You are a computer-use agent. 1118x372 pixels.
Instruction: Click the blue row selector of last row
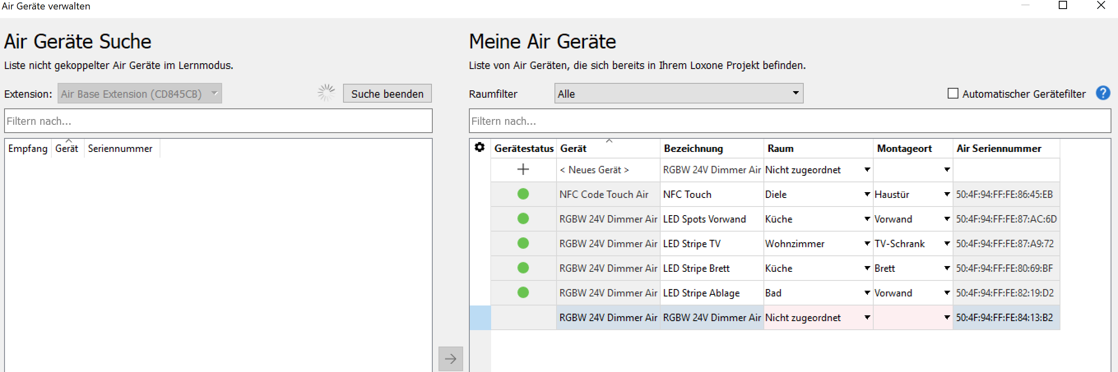tap(480, 318)
